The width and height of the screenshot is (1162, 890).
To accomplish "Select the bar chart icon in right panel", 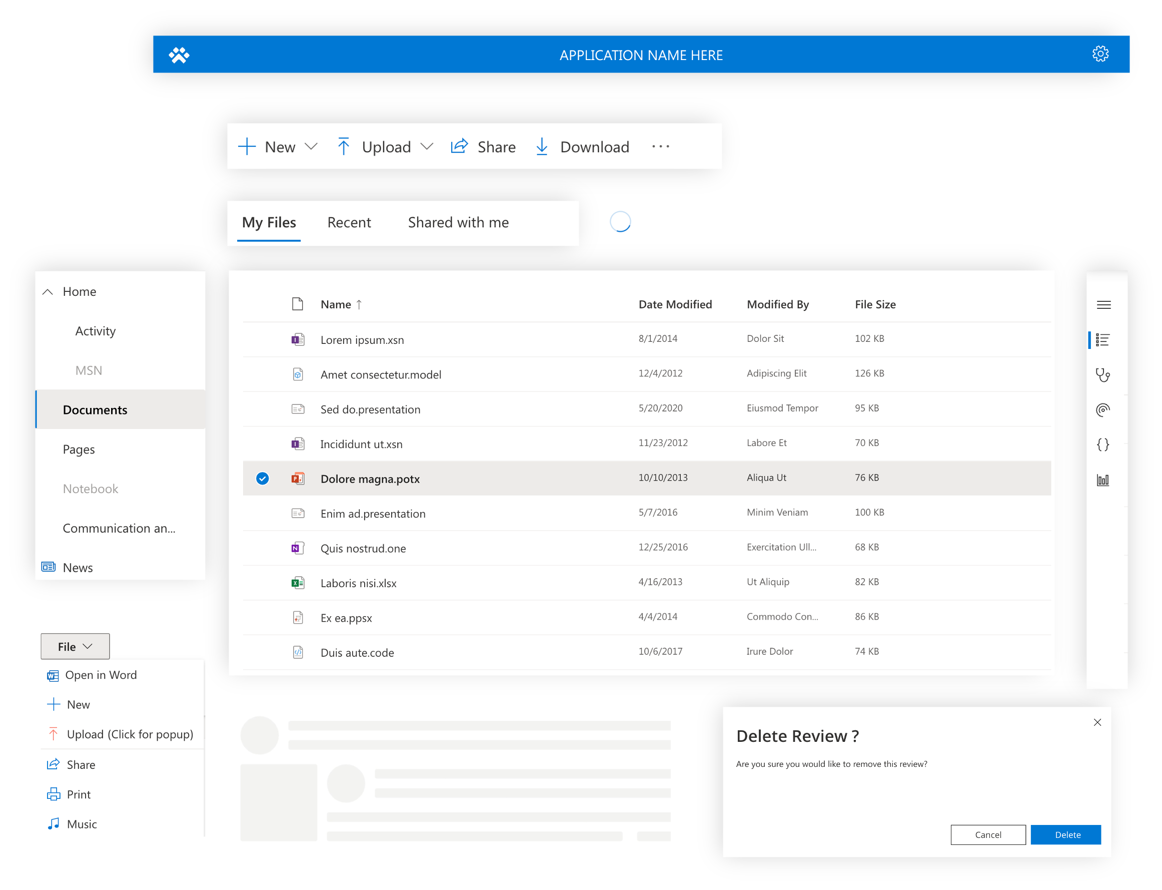I will coord(1102,479).
